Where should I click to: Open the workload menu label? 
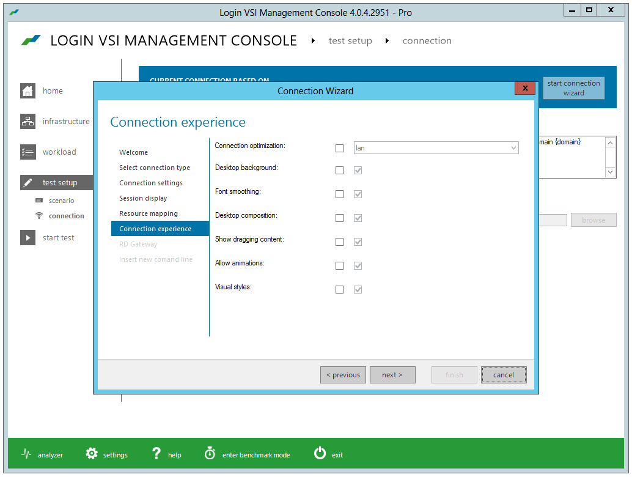click(x=59, y=152)
